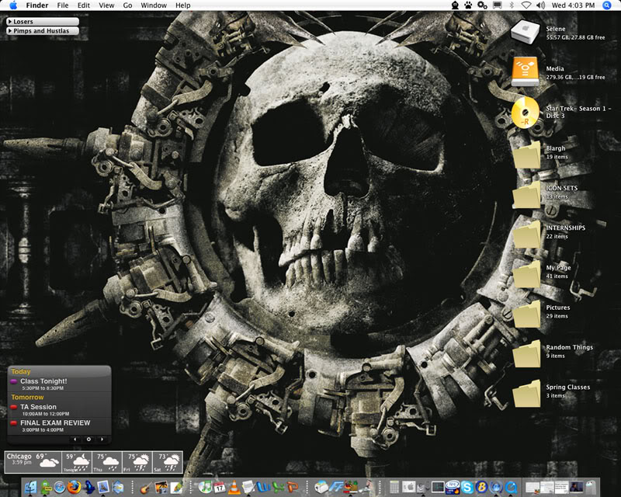Open Skype from the dock
The image size is (621, 497).
click(x=467, y=487)
